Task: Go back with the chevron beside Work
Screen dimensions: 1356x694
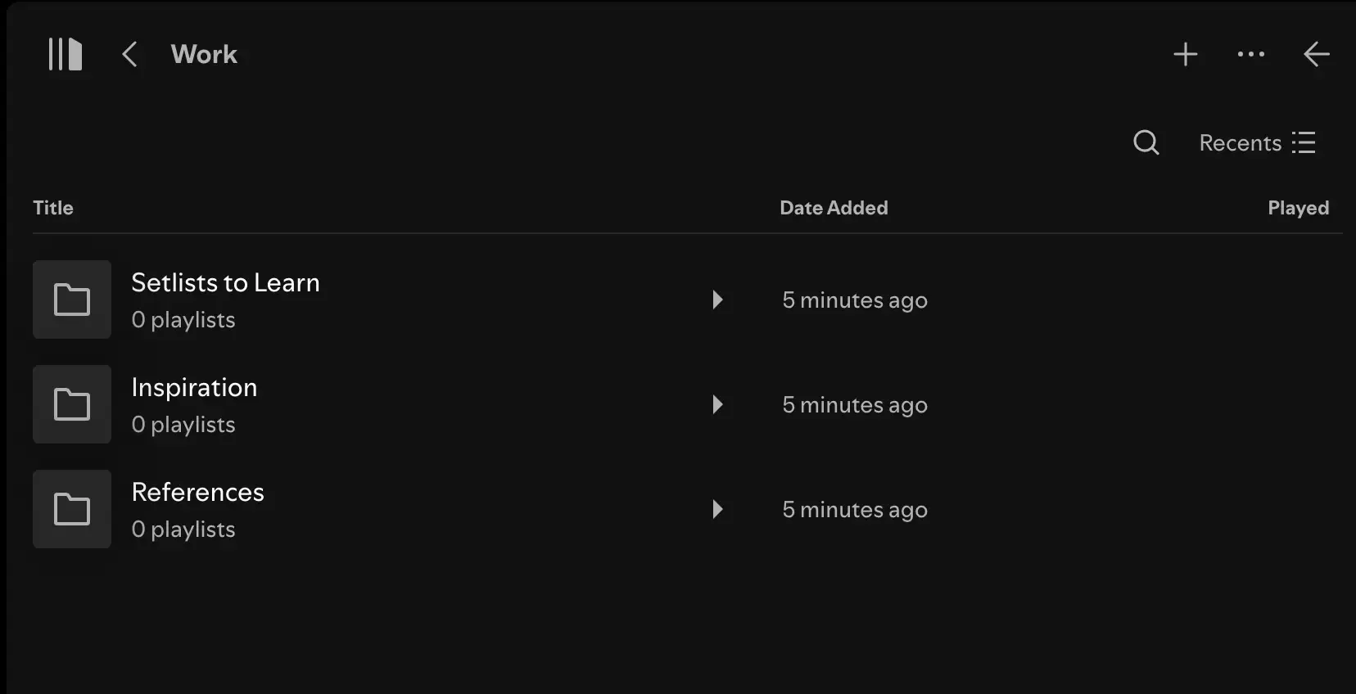Action: click(129, 54)
